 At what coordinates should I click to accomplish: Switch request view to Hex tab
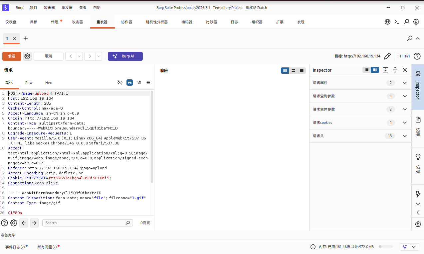coord(49,83)
